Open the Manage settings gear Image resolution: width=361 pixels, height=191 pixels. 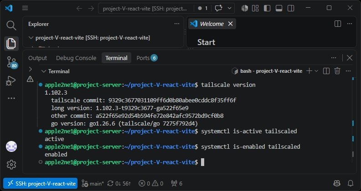(x=11, y=165)
